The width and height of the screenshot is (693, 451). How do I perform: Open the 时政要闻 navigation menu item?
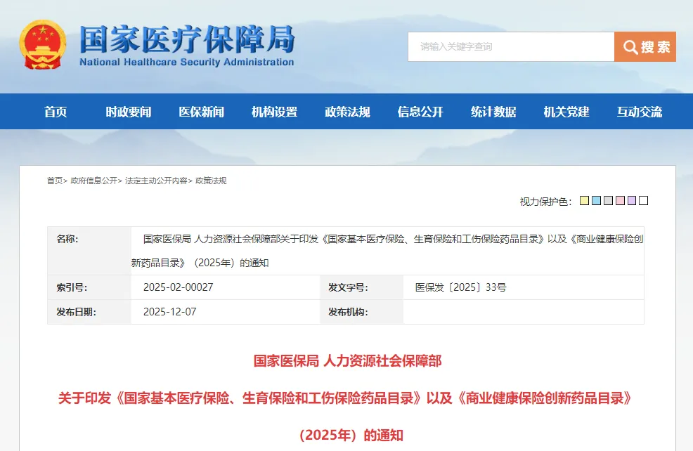click(x=129, y=112)
